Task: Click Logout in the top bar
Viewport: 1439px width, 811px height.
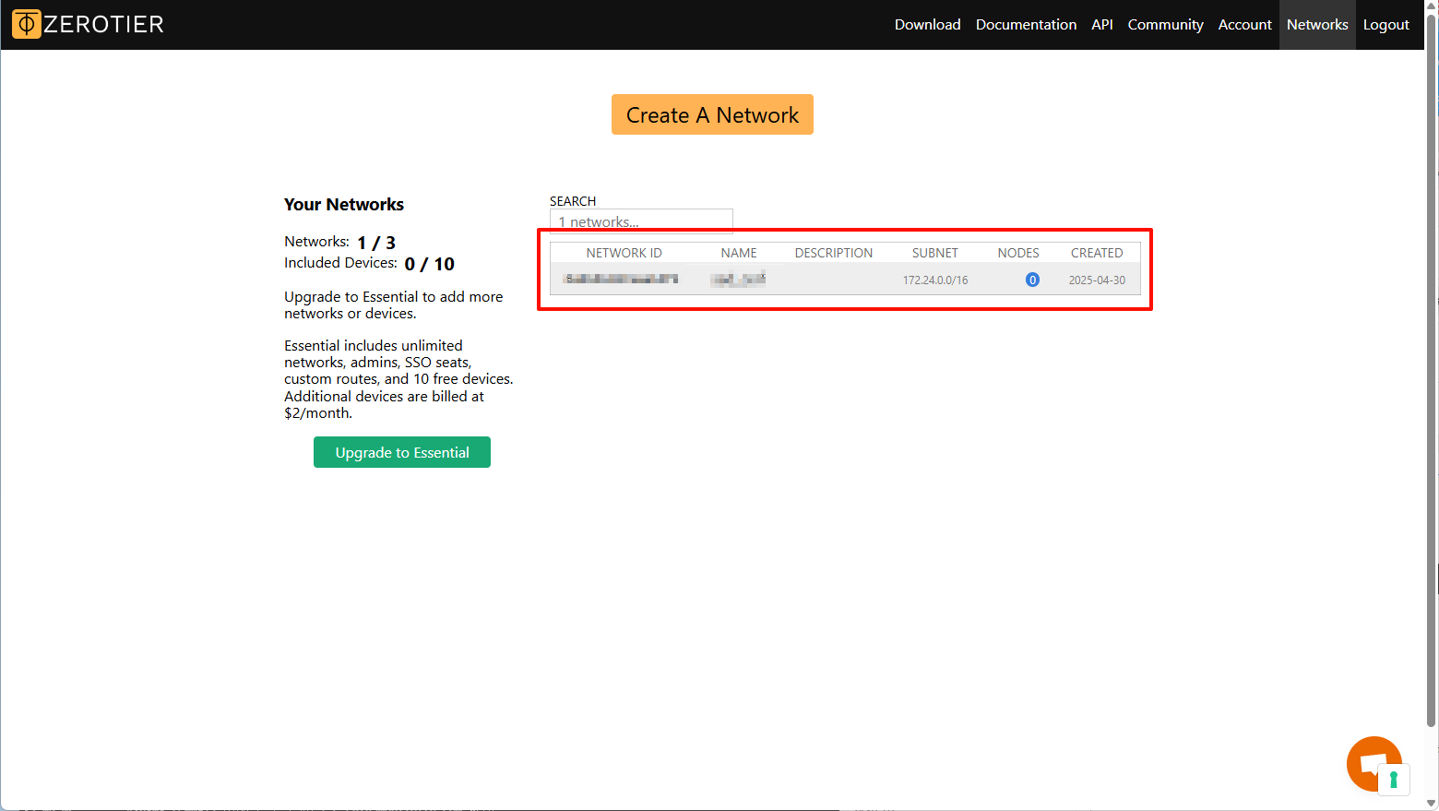Action: click(1385, 25)
